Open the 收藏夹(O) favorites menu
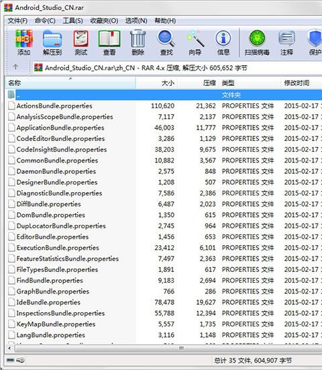This screenshot has width=322, height=370. click(x=104, y=21)
